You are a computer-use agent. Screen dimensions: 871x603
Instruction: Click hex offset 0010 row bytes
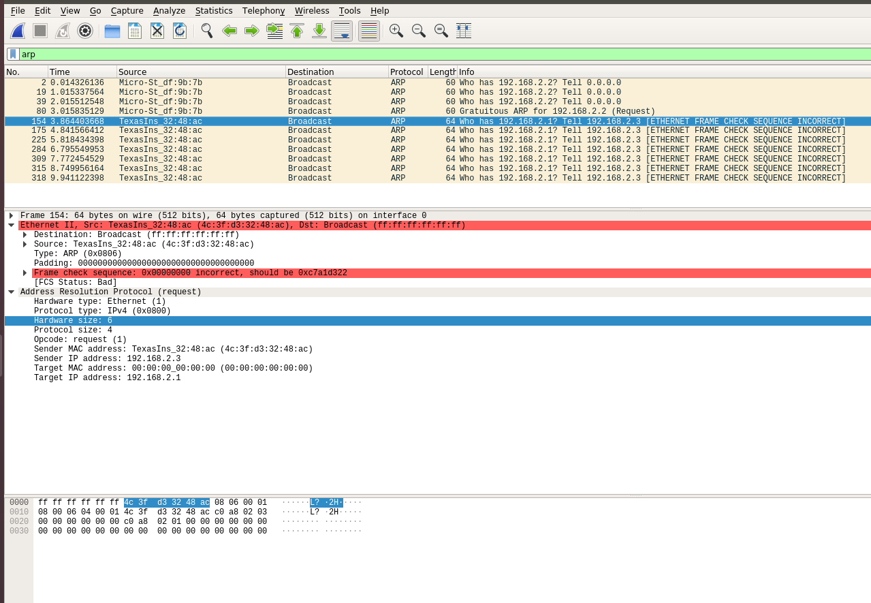[153, 512]
